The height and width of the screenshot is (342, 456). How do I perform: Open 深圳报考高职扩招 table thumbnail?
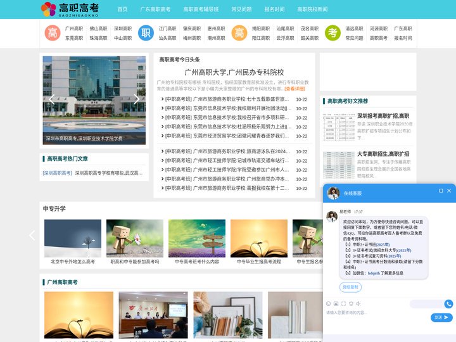pyautogui.click(x=339, y=127)
